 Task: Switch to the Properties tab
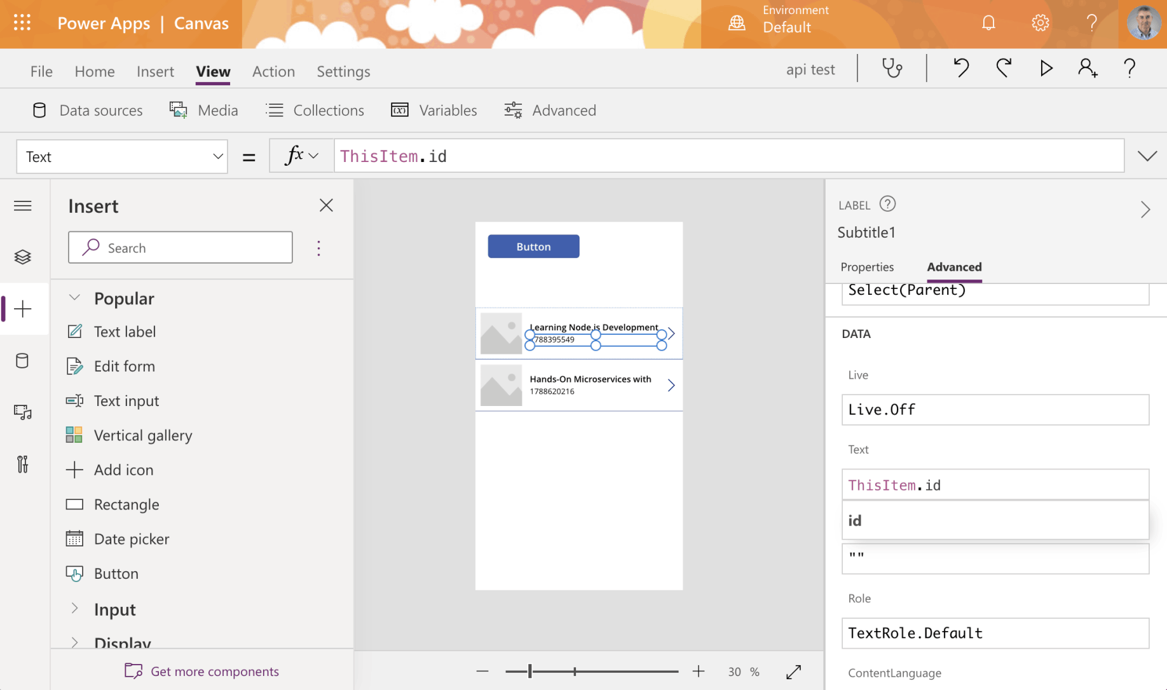pos(867,267)
